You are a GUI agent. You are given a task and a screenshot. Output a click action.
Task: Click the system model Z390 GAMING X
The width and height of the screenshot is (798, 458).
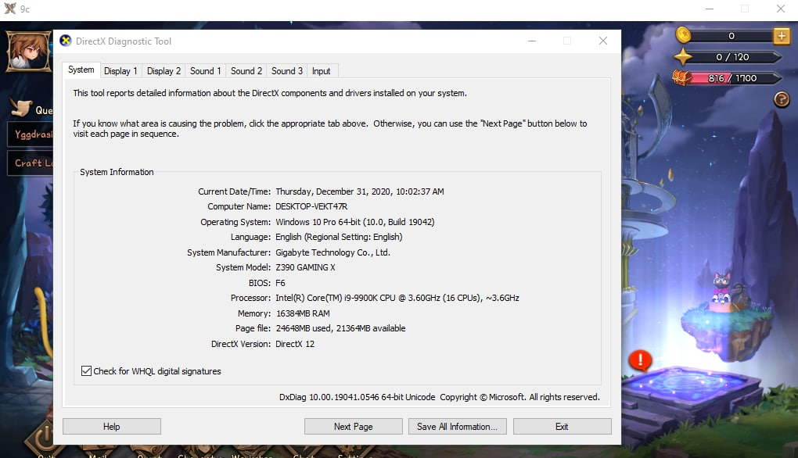(305, 267)
